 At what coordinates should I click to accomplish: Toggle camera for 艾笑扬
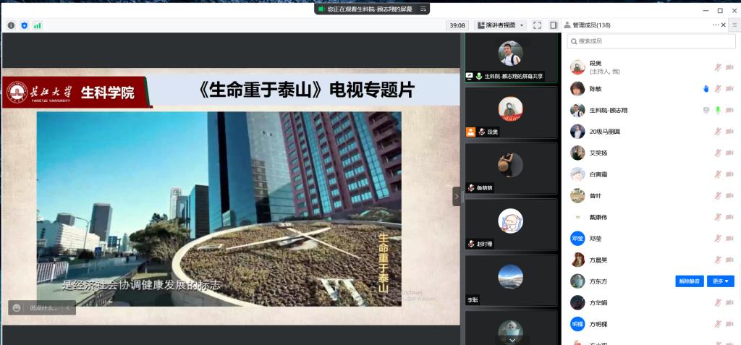(x=729, y=153)
